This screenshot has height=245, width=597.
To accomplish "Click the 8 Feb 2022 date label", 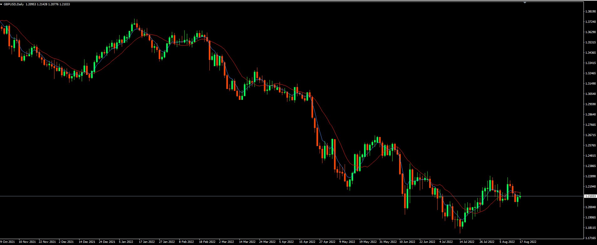I will pyautogui.click(x=187, y=242).
